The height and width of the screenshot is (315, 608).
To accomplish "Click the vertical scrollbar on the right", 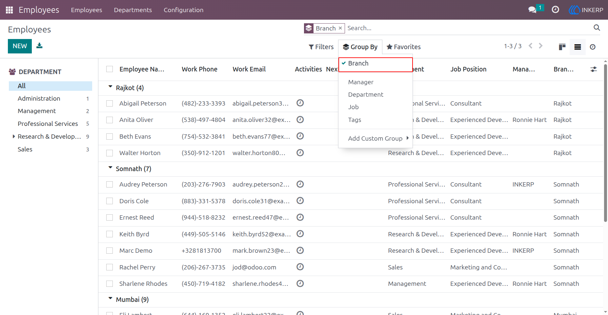I will 605,143.
